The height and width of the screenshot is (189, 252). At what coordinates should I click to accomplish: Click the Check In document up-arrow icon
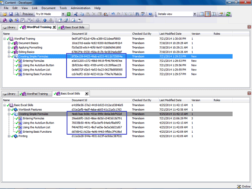[60, 20]
